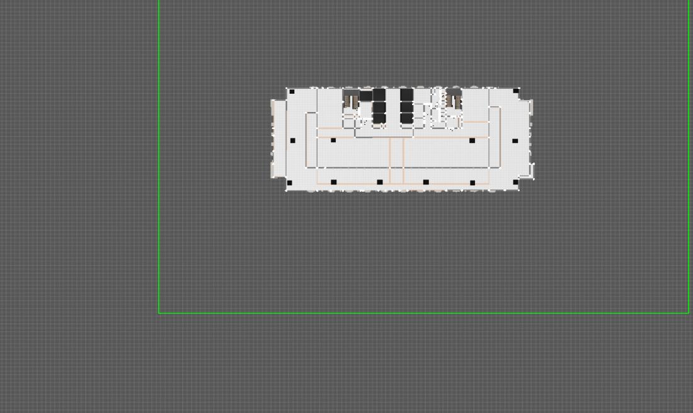Select the second column from left on bottom wall
This screenshot has height=413, width=693.
click(x=333, y=183)
